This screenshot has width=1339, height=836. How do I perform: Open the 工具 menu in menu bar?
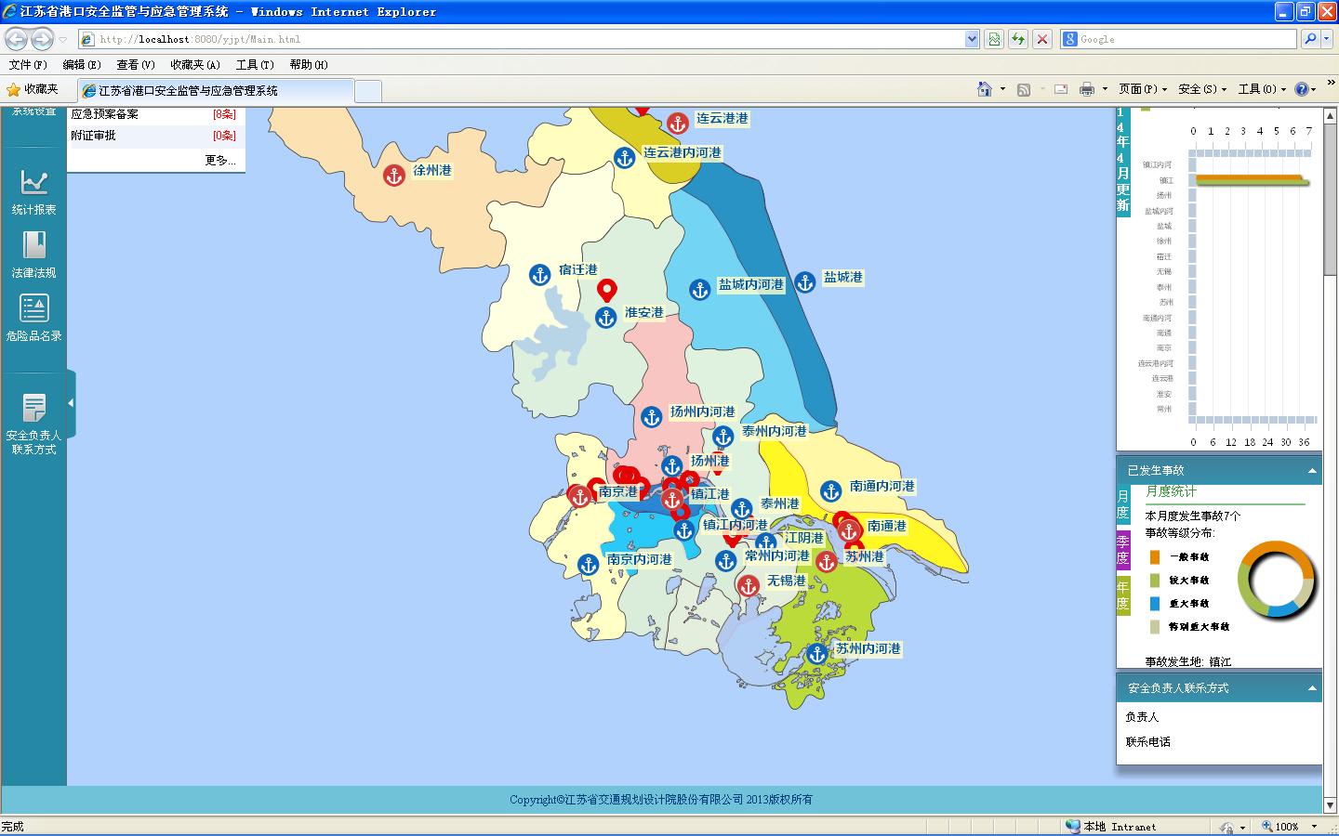(x=254, y=65)
